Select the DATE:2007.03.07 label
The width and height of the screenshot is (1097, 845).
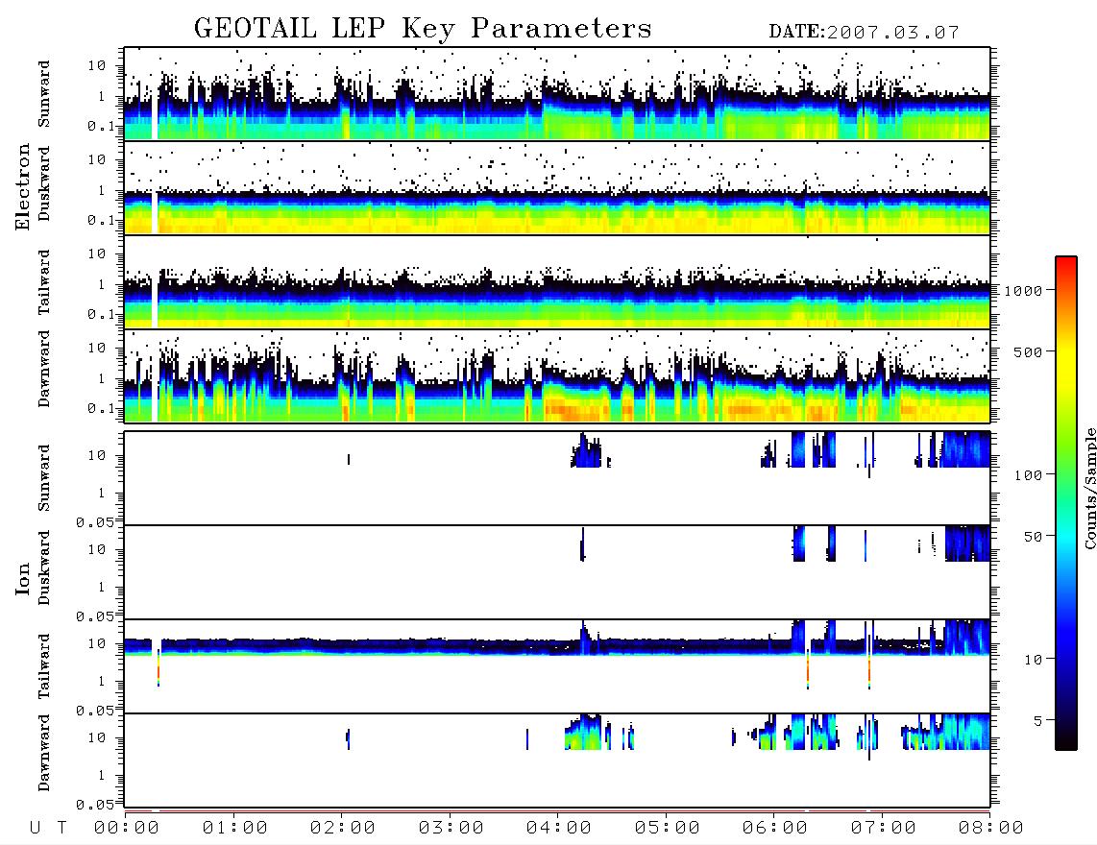coord(864,33)
